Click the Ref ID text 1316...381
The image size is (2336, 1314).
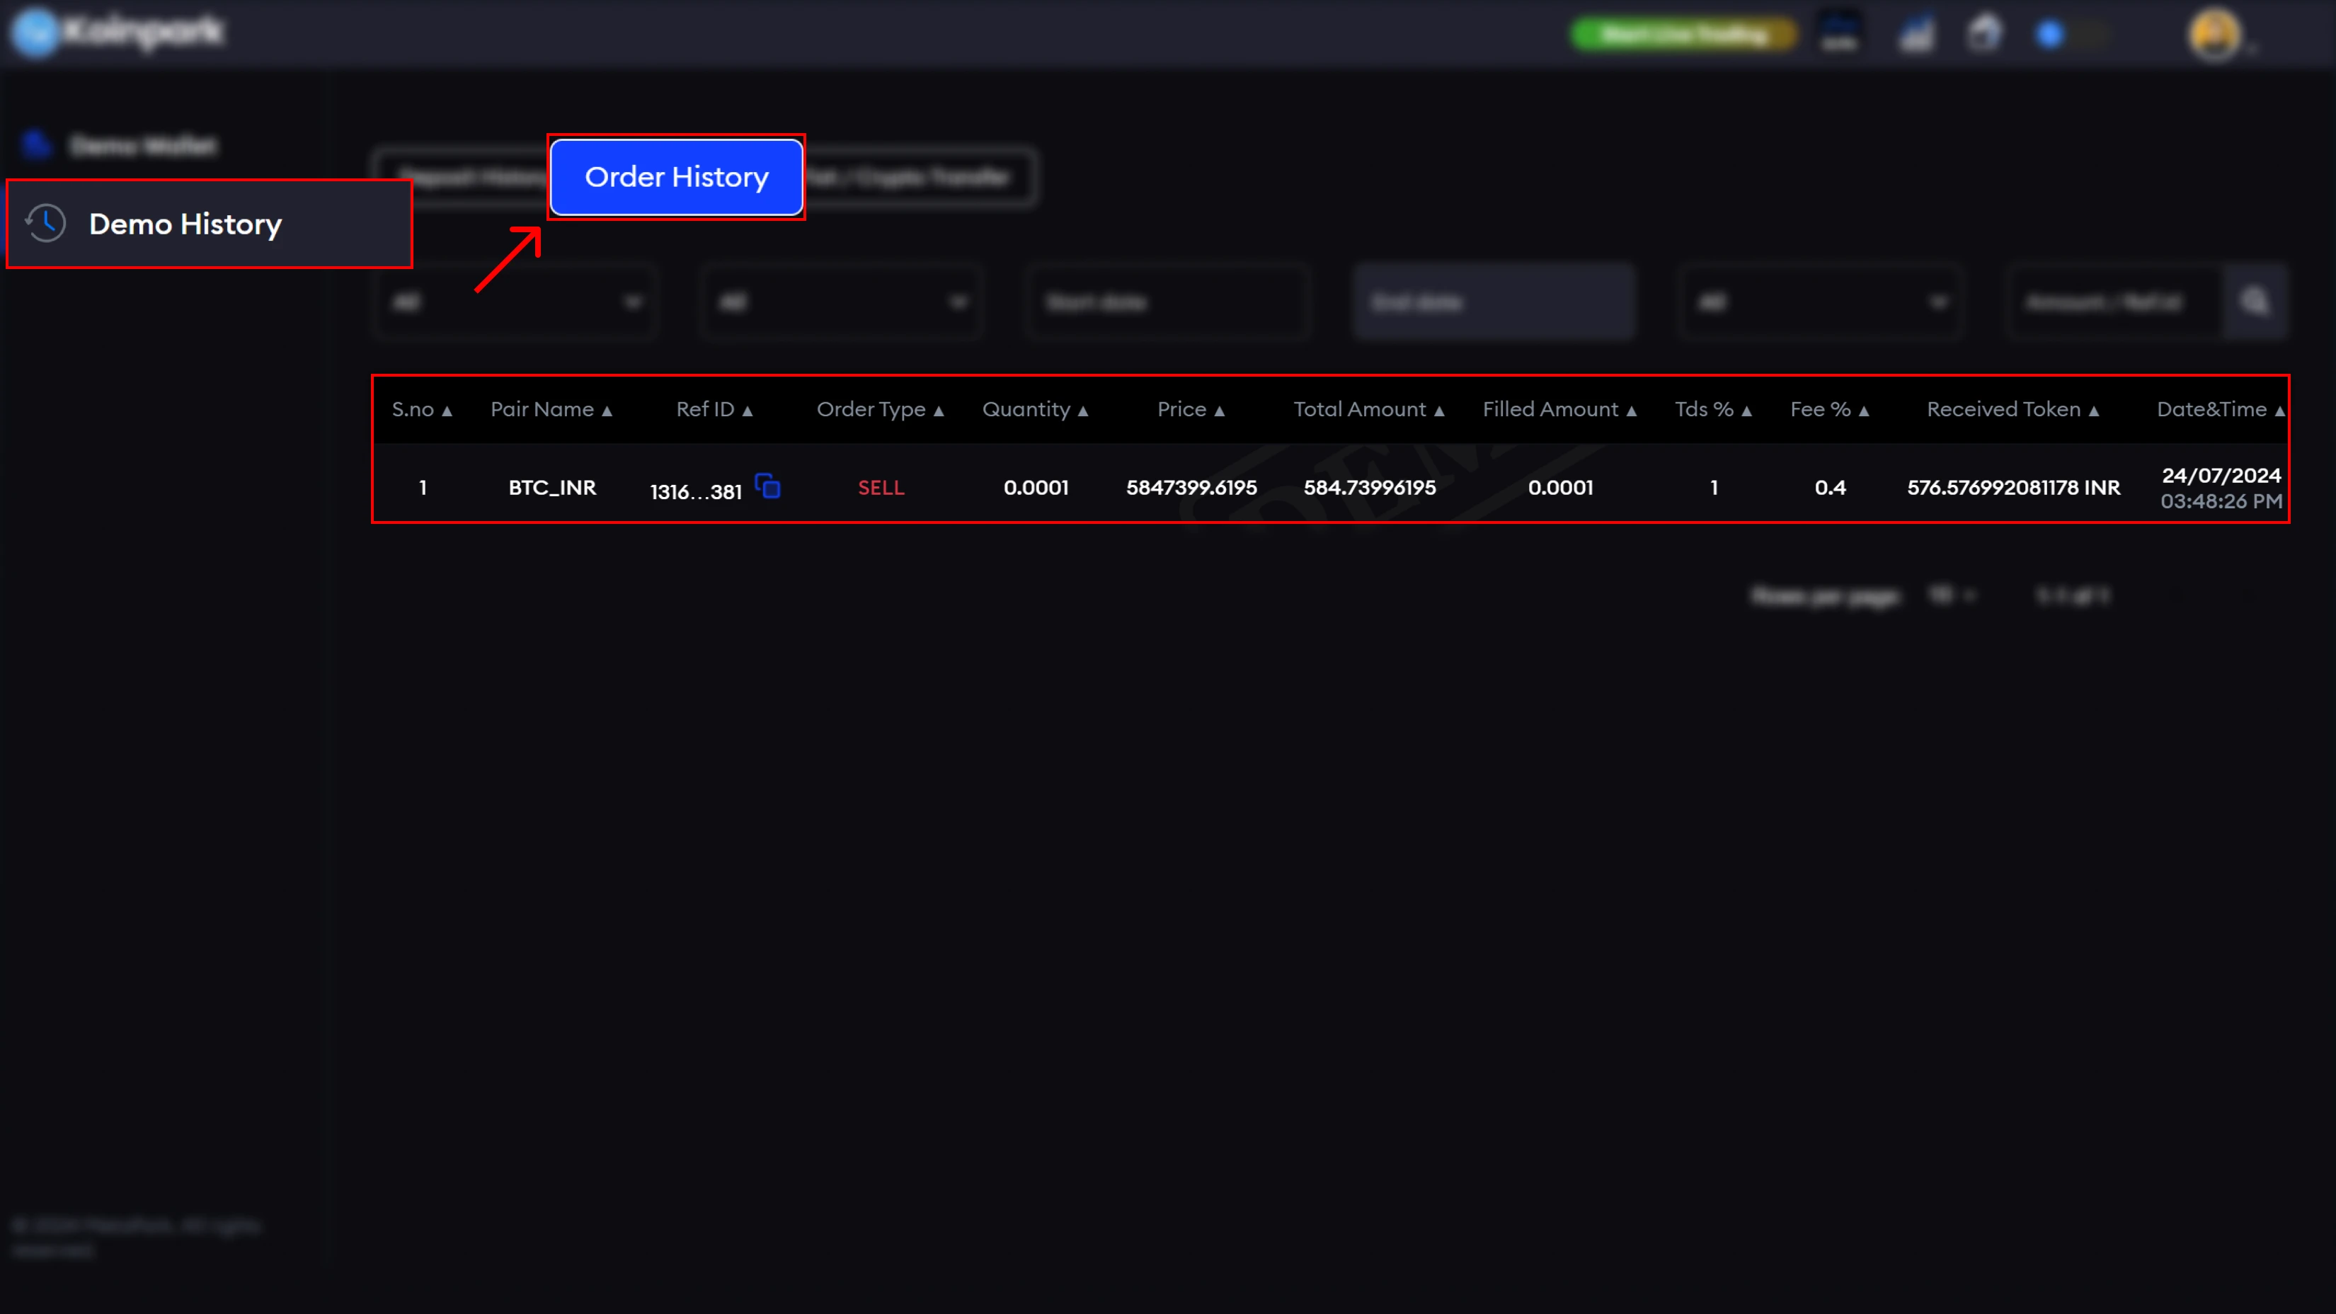[696, 491]
